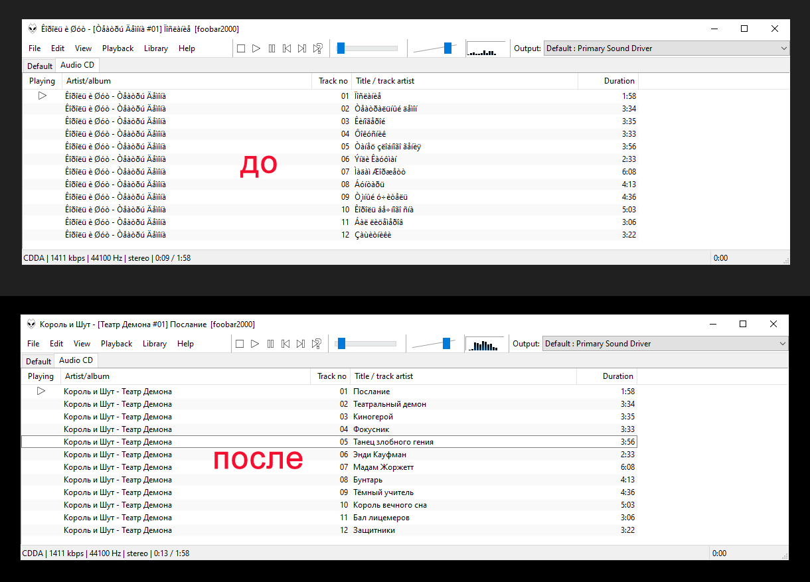Open the View menu in the top window
810x582 pixels.
(x=84, y=48)
